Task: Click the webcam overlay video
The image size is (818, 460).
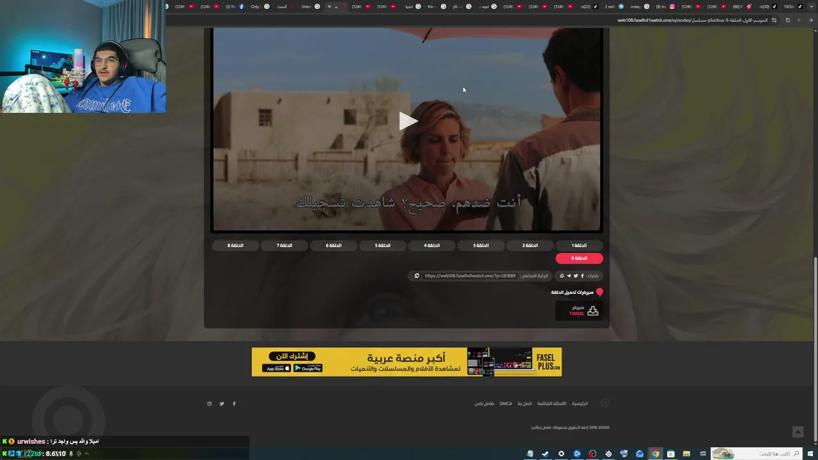Action: pyautogui.click(x=83, y=56)
